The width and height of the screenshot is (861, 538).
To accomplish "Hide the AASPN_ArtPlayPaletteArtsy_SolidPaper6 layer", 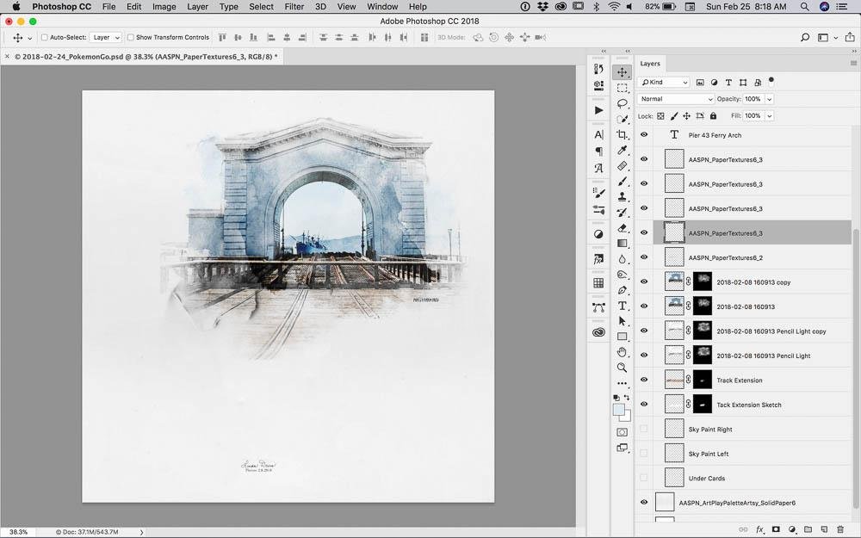I will [x=644, y=502].
